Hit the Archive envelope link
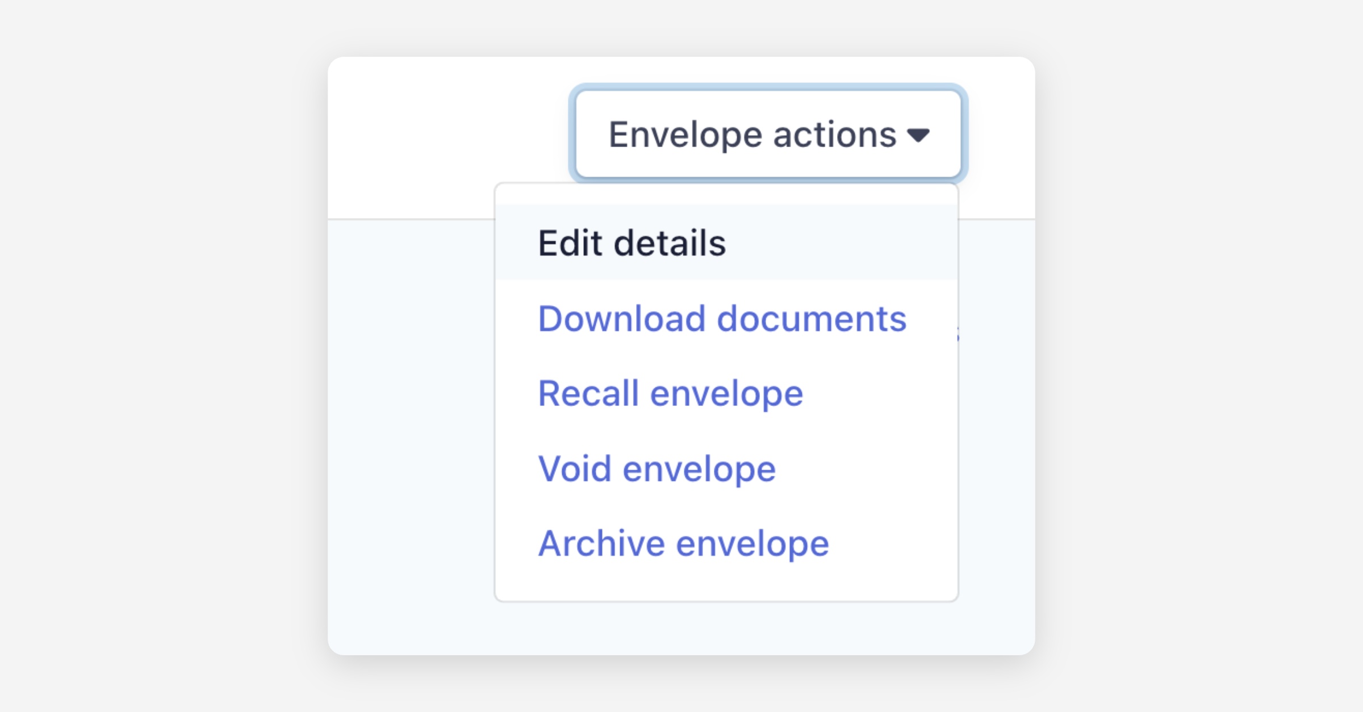The width and height of the screenshot is (1363, 712). click(x=683, y=544)
